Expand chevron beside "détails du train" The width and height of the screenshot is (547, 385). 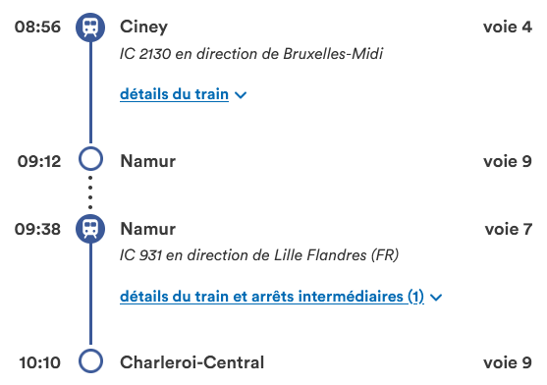click(241, 95)
